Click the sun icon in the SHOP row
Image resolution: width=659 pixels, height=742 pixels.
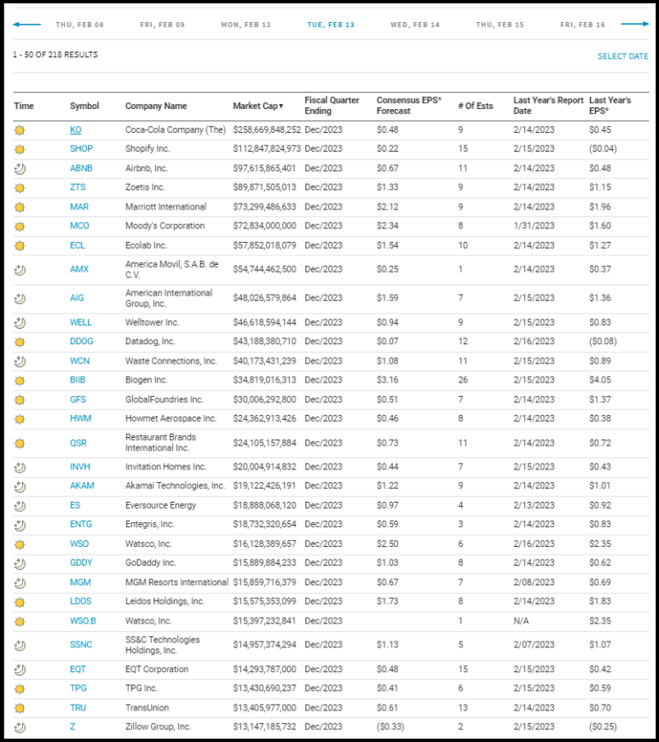click(x=20, y=150)
